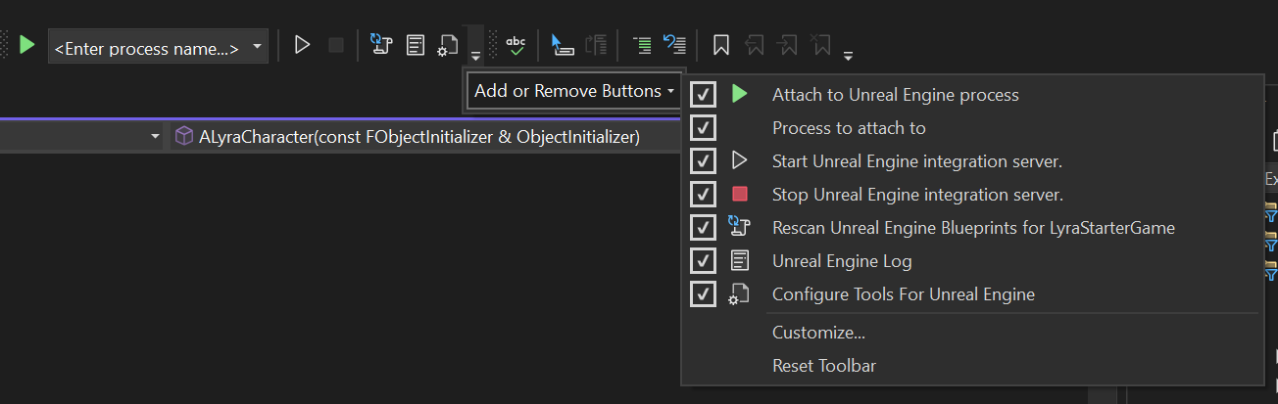Click Process to attach to menu item
Image resolution: width=1278 pixels, height=404 pixels.
click(849, 128)
